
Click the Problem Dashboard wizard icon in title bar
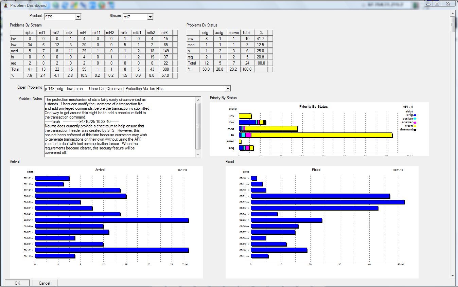(x=5, y=5)
